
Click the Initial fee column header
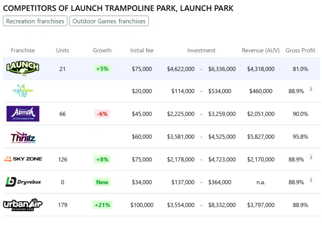pos(142,50)
